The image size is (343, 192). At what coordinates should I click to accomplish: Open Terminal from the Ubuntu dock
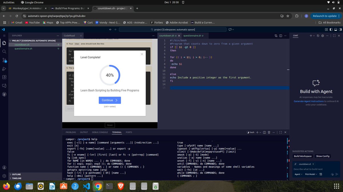[x=109, y=186]
